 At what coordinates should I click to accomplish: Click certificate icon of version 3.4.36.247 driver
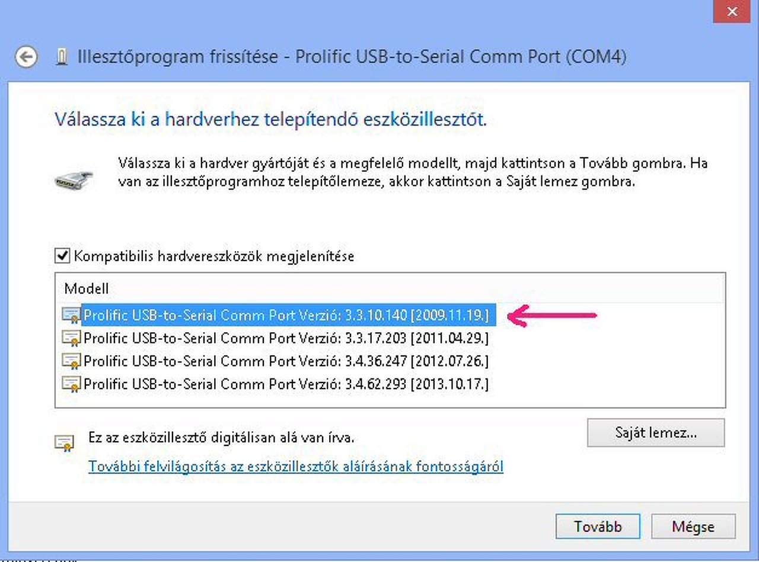[x=71, y=361]
